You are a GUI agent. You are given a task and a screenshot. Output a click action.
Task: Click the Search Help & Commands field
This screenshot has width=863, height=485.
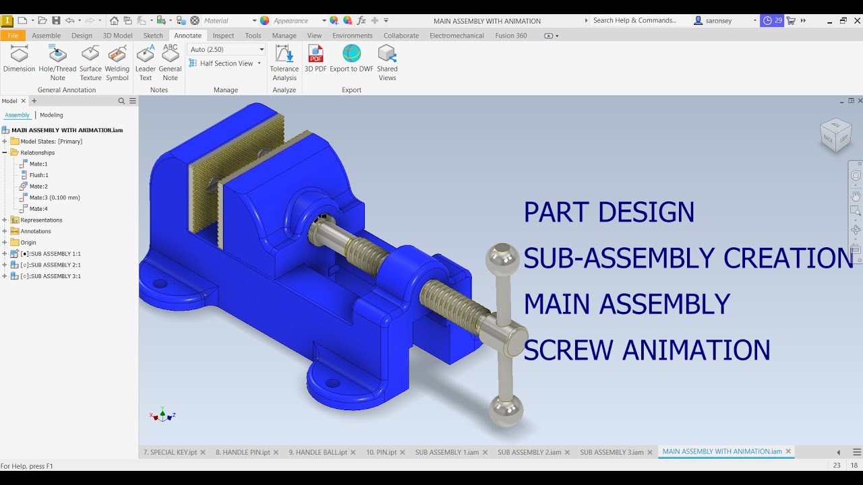(636, 21)
